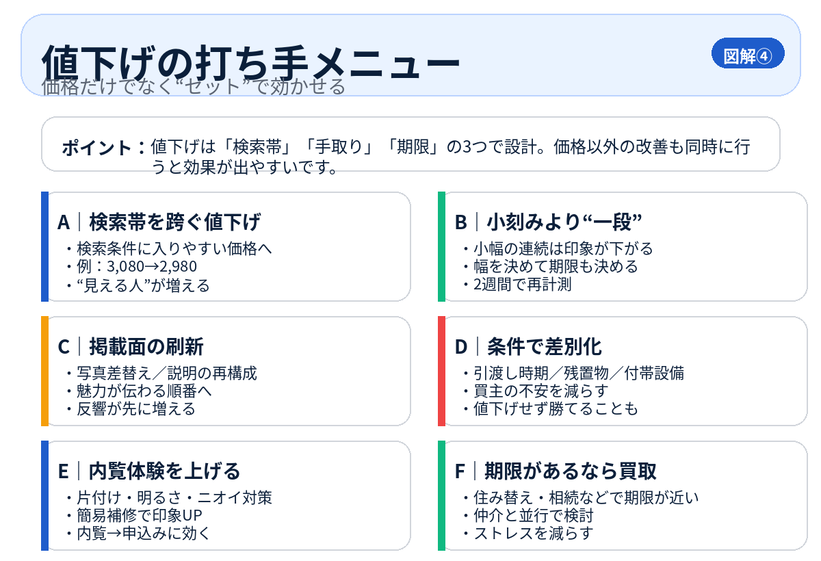Click the ポイント： label
The width and height of the screenshot is (821, 561).
104,147
